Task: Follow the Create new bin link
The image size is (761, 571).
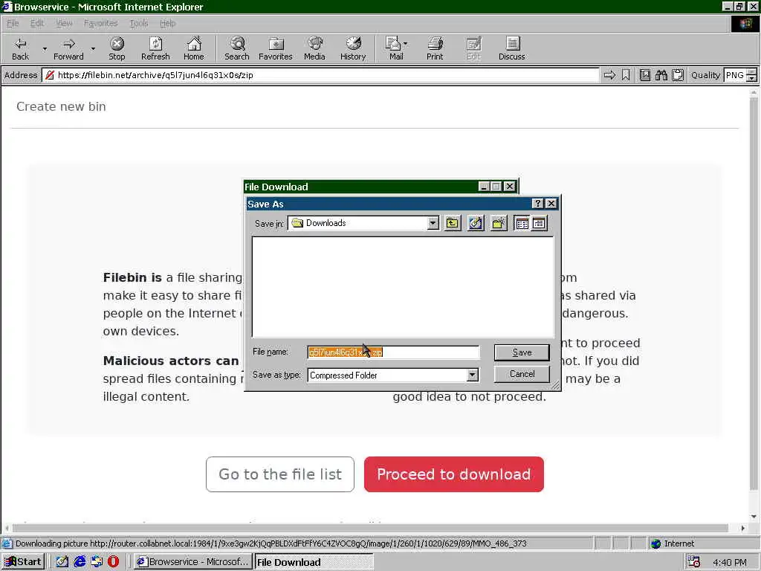Action: (x=61, y=106)
